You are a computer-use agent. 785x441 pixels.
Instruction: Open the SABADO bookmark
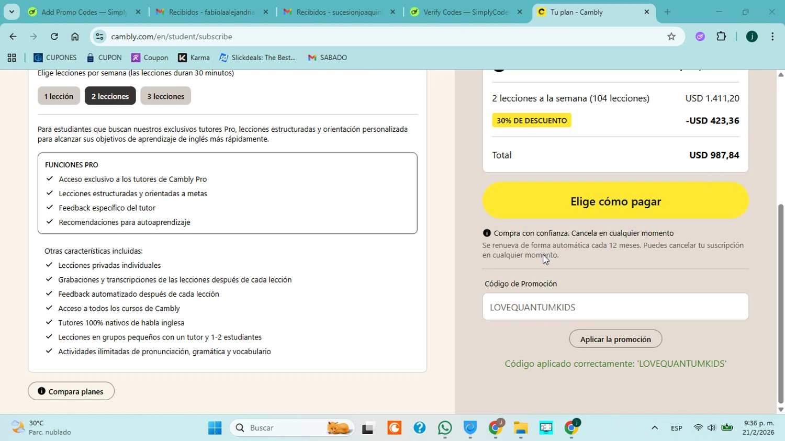tap(327, 58)
